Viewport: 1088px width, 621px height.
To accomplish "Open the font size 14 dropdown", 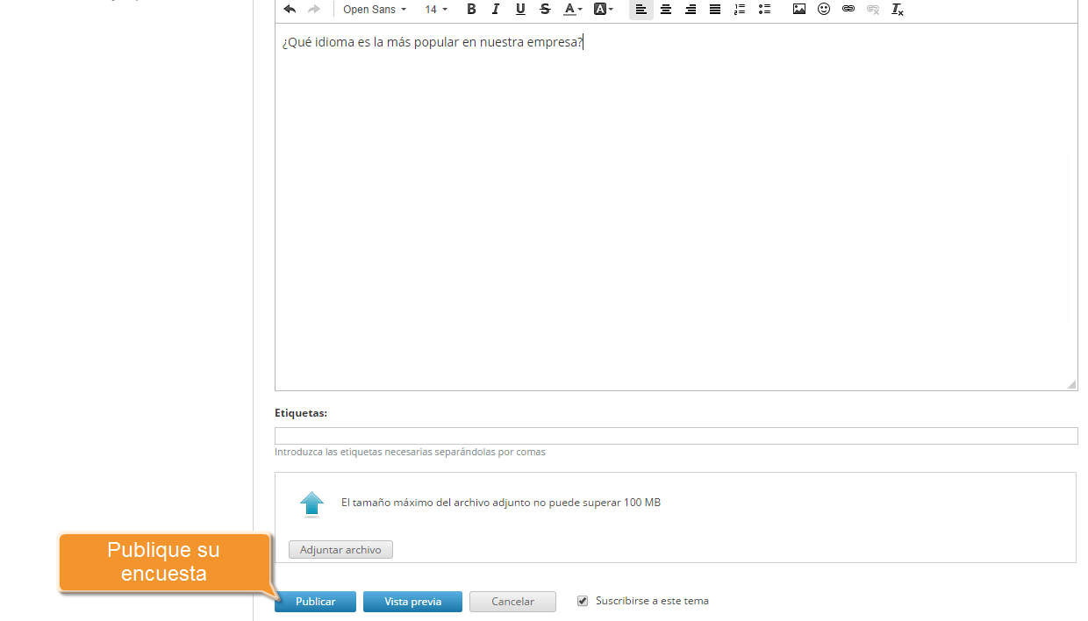I will tap(436, 9).
